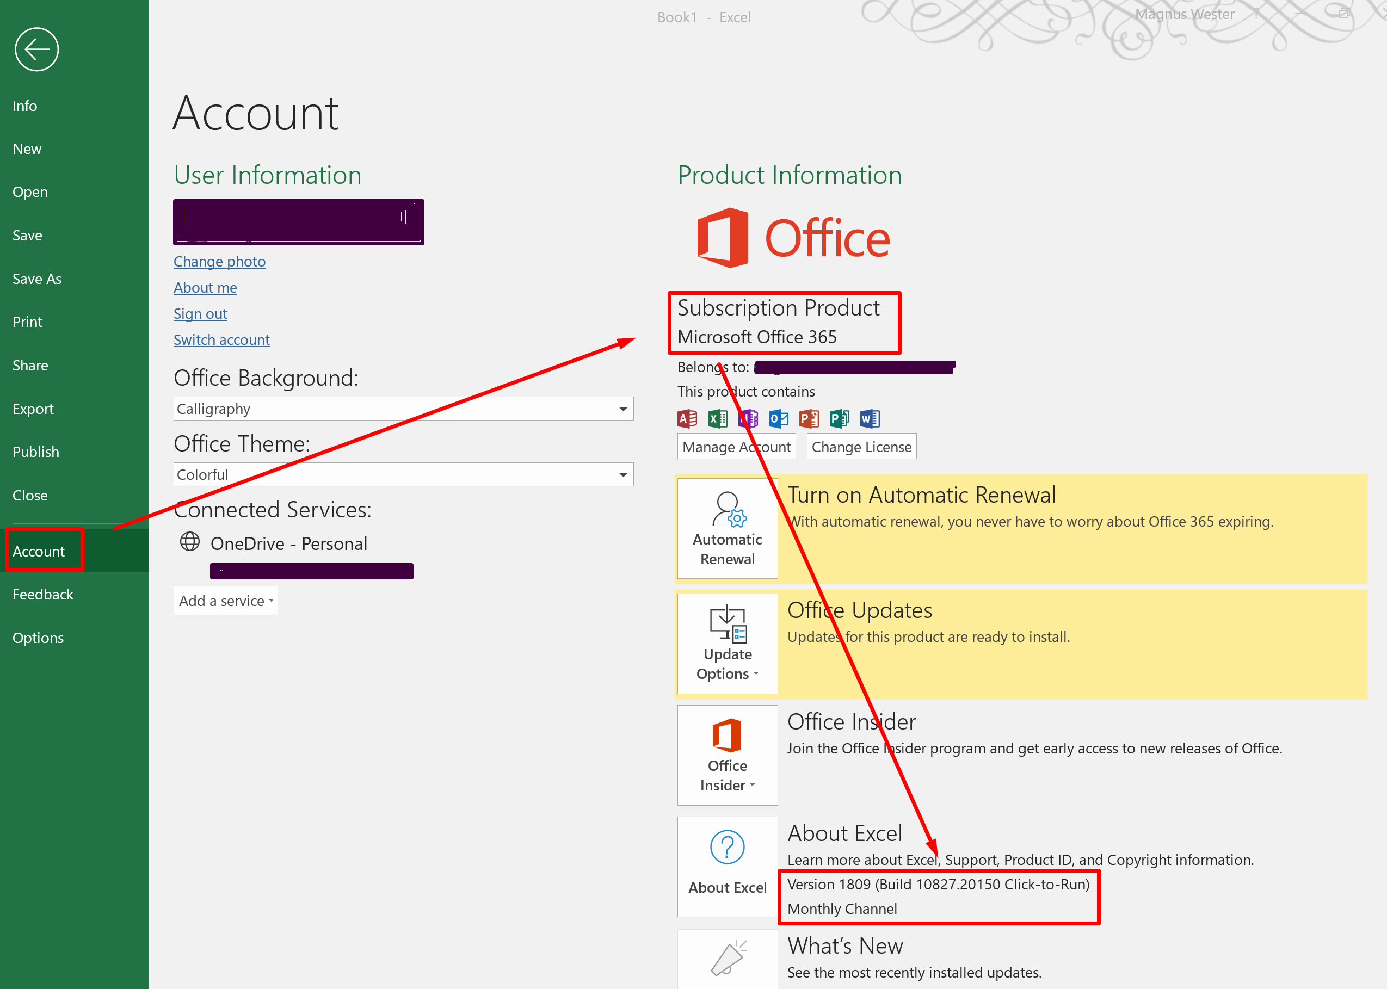Open the Office Background dropdown
1387x989 pixels.
622,409
